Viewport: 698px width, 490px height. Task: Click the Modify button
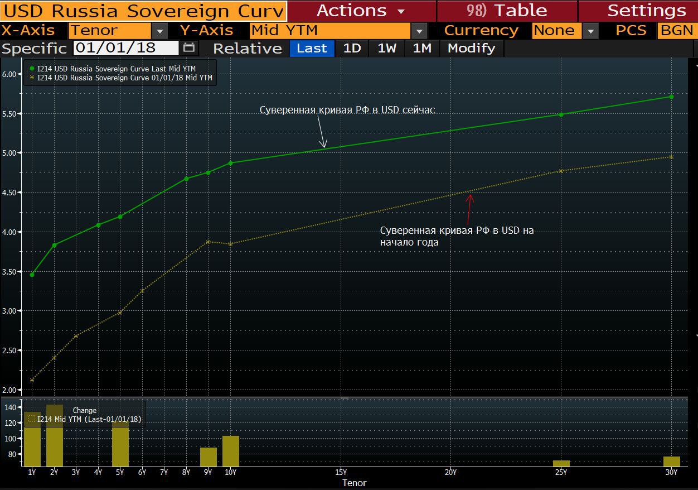coord(472,49)
